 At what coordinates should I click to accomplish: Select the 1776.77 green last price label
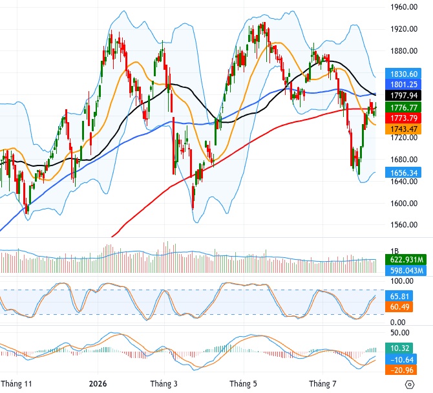pyautogui.click(x=403, y=107)
